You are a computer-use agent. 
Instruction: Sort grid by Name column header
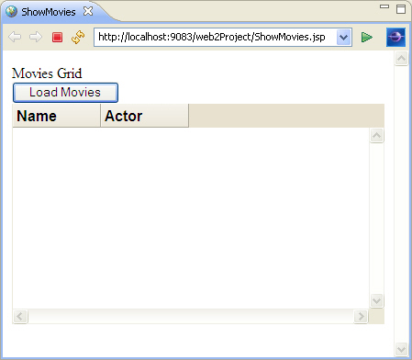56,116
